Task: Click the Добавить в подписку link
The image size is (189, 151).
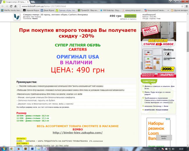Action: click(x=128, y=19)
